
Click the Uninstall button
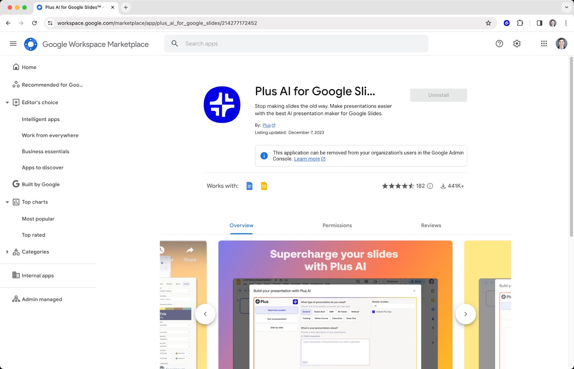tap(438, 95)
